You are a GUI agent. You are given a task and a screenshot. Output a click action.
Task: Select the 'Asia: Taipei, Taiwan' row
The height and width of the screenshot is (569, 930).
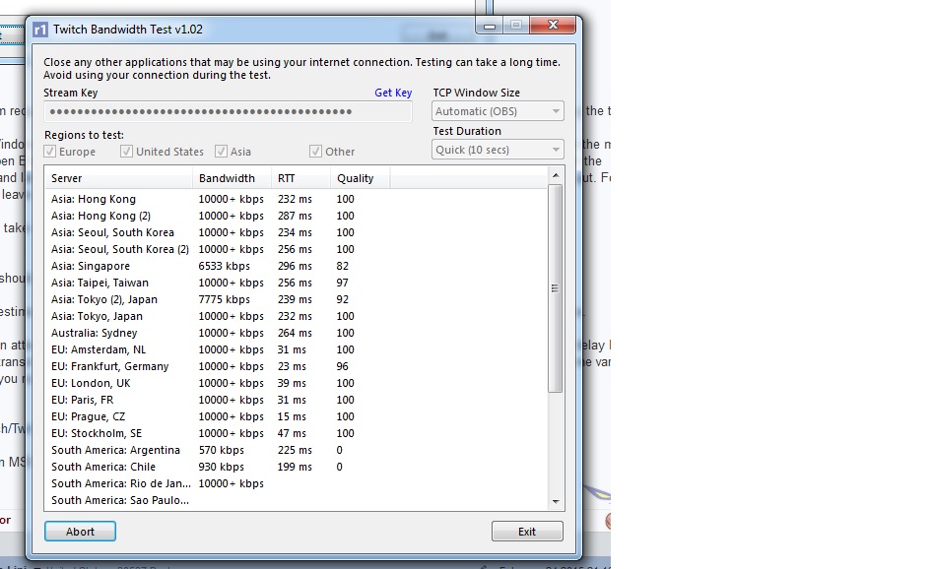point(297,283)
